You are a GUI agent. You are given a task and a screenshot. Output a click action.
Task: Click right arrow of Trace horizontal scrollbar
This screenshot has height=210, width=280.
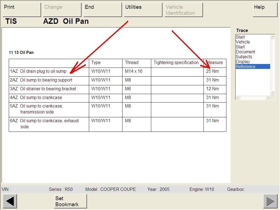268,98
